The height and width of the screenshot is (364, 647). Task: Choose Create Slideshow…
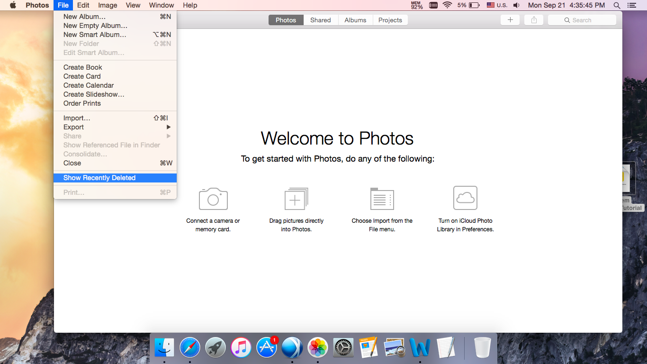click(x=115, y=94)
